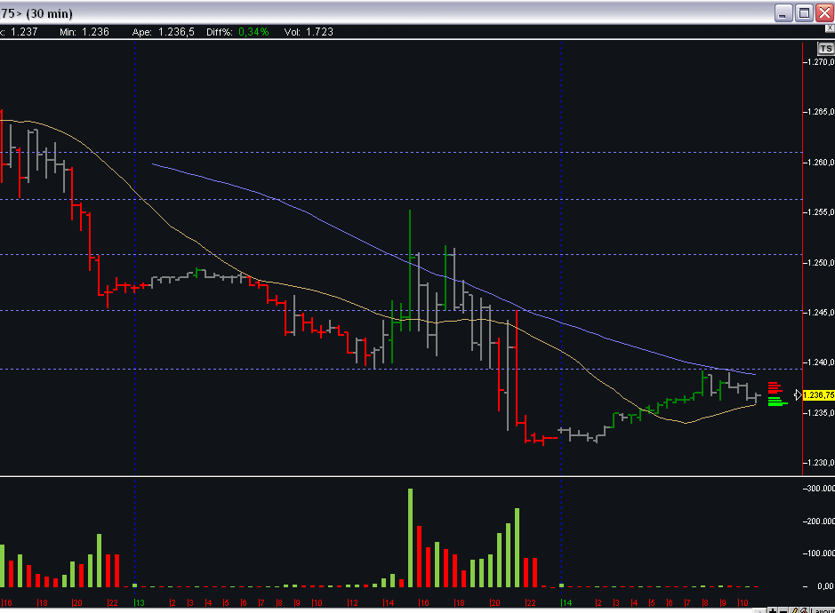Click the red 12 hour marker
835x613 pixels.
pyautogui.click(x=352, y=603)
